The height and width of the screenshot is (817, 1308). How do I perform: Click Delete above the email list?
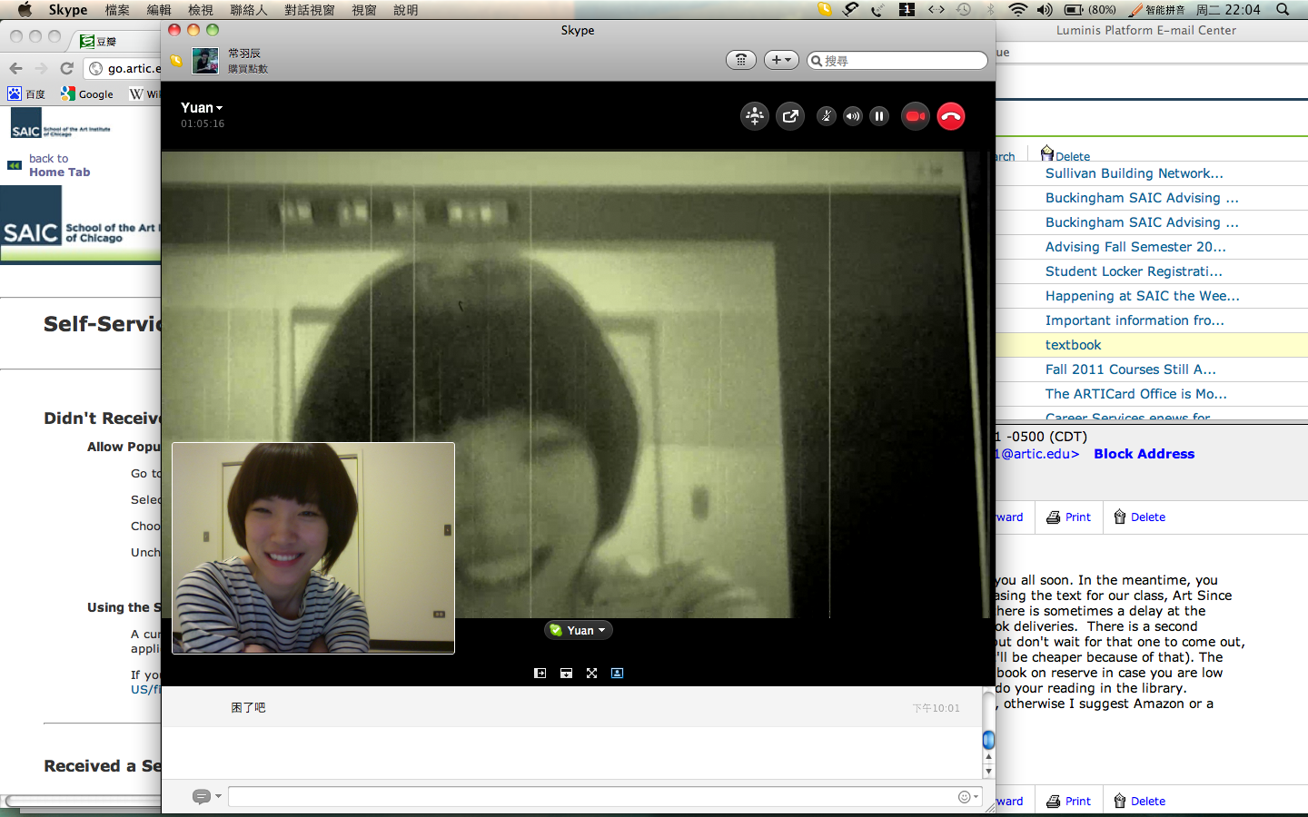click(1065, 154)
